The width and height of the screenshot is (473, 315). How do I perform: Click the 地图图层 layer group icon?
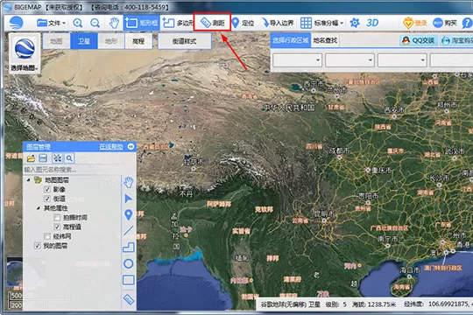[38, 180]
